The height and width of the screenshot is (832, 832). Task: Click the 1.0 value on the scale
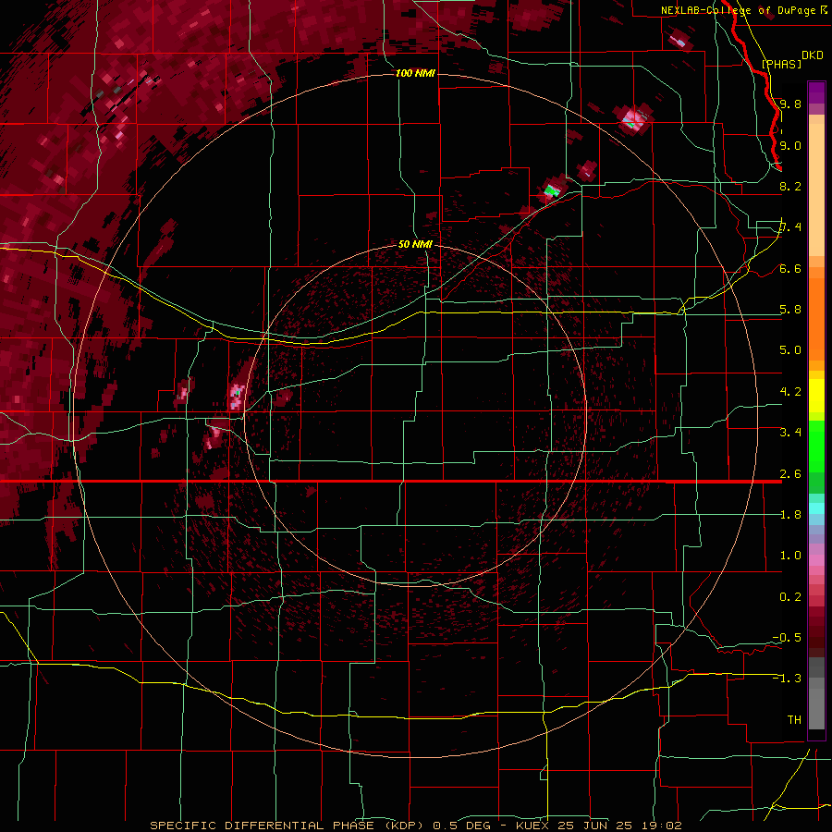pyautogui.click(x=790, y=556)
